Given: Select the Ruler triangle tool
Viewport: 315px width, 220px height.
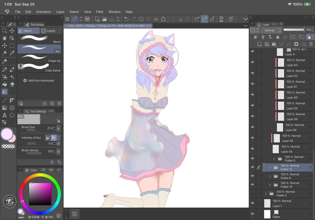Looking at the screenshot, I should tap(12, 100).
